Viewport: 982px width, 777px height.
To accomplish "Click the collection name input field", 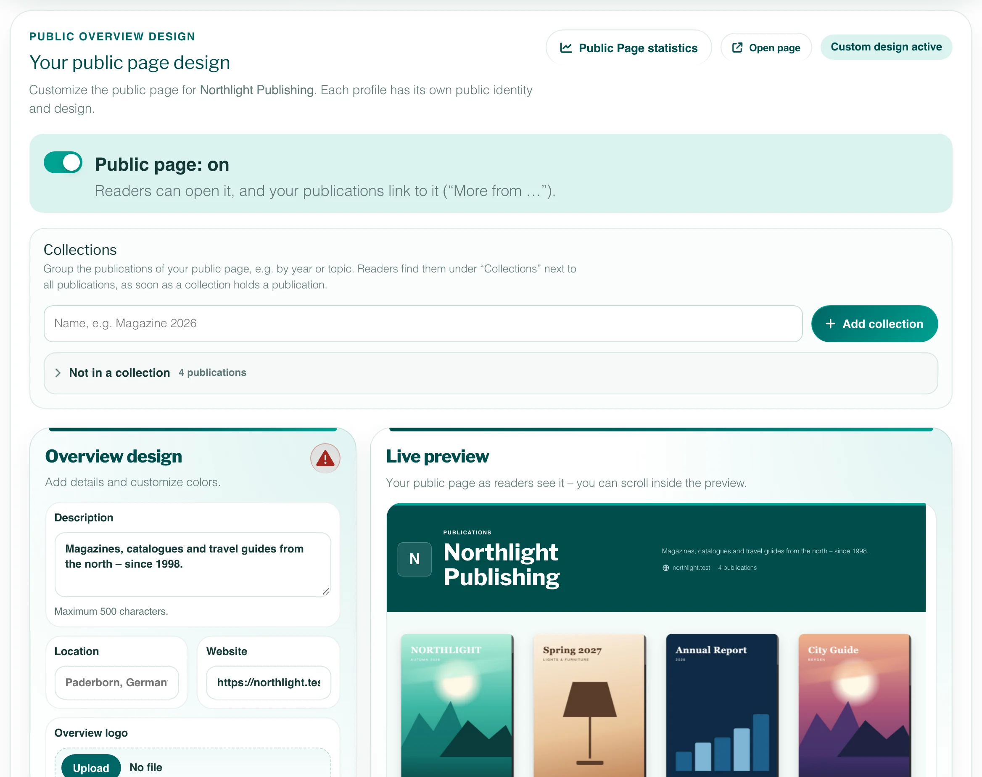I will 423,323.
